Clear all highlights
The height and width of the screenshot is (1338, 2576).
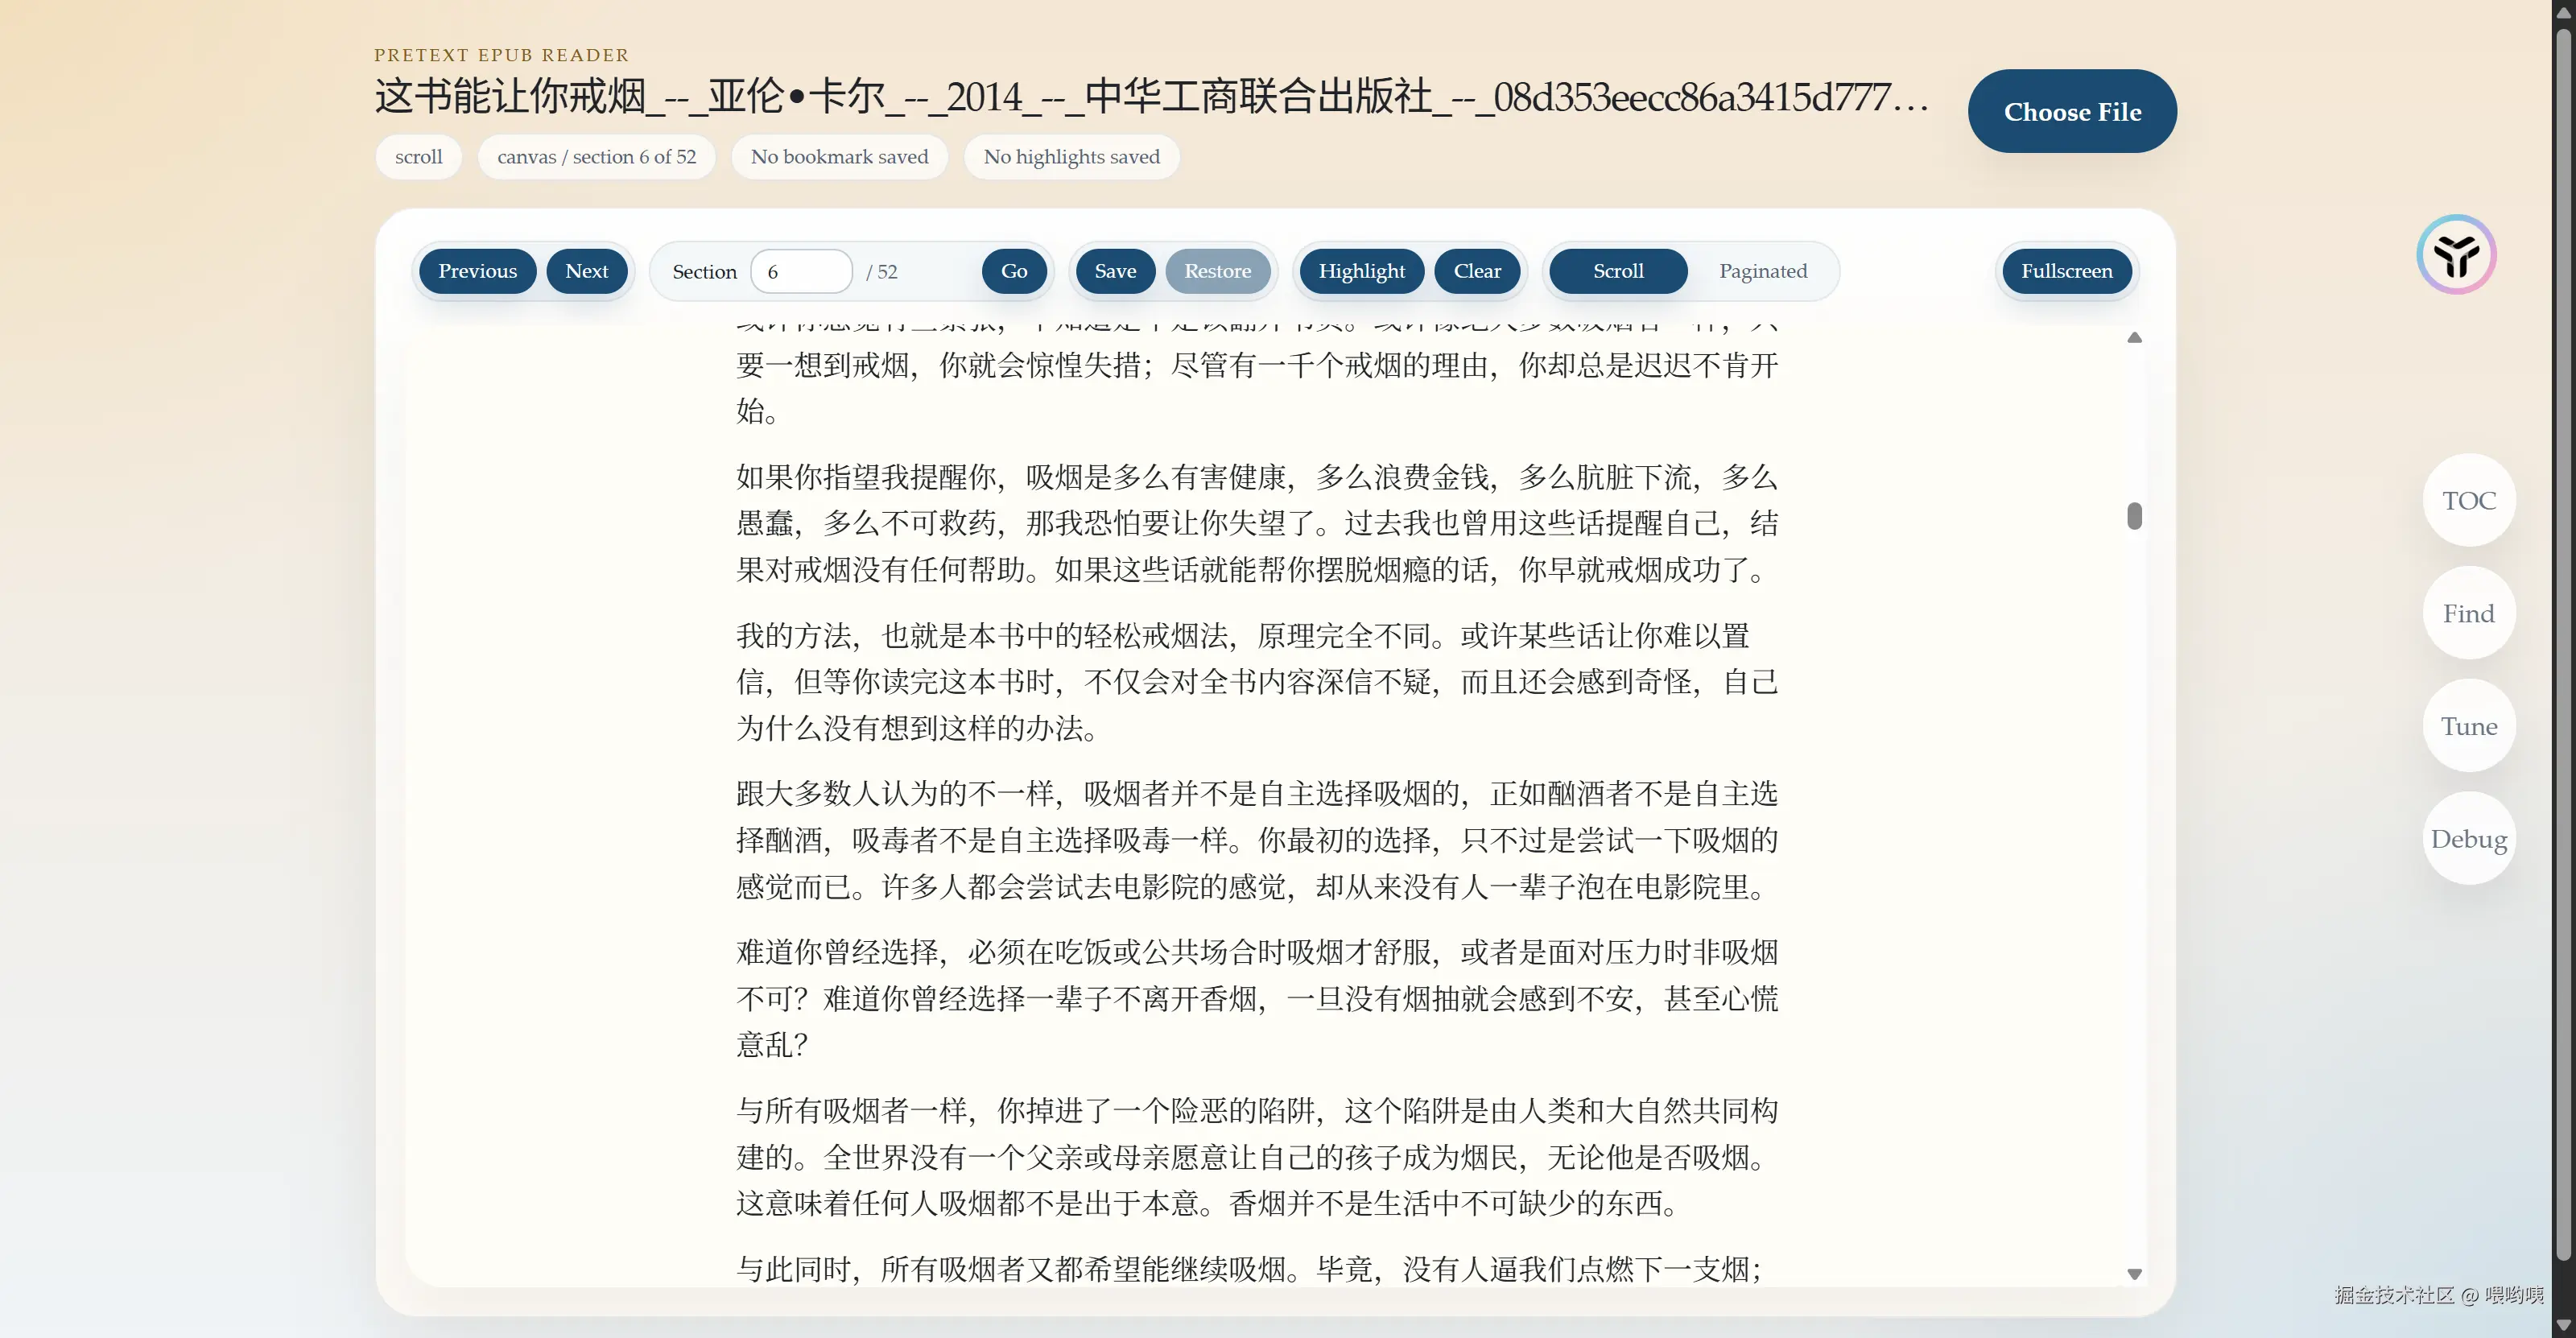pos(1477,270)
